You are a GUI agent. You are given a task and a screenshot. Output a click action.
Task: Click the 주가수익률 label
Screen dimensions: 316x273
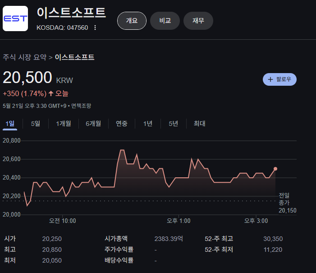[119, 250]
